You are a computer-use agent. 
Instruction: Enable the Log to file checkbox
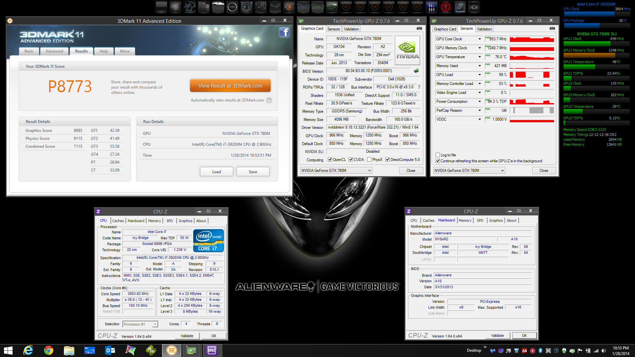438,155
